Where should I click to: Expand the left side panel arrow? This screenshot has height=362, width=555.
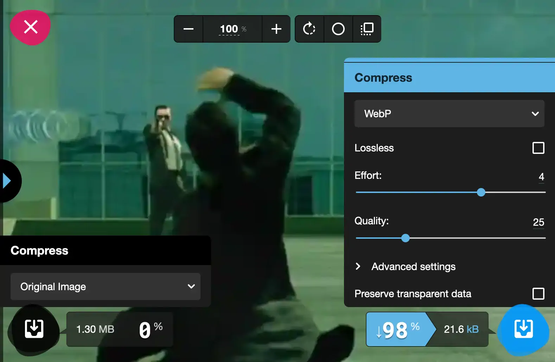[x=8, y=181]
